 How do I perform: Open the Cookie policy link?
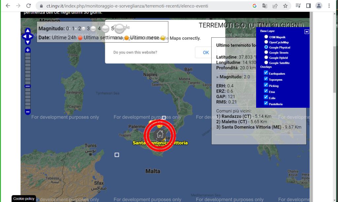click(24, 199)
